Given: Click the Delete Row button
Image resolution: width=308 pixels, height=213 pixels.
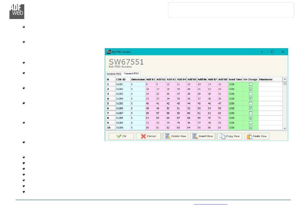Looking at the screenshot, I should coord(175,136).
